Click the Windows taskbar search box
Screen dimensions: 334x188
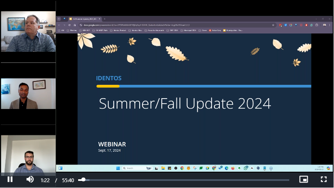point(137,168)
